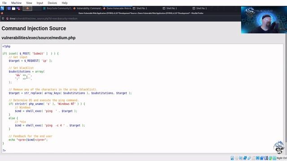Switch to the first Shell No. 1 taskbar window
The height and width of the screenshot is (161, 287).
coord(140,8)
